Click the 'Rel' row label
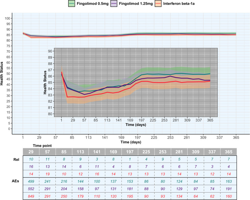Viewport: 250px width, 200px height. click(x=16, y=159)
